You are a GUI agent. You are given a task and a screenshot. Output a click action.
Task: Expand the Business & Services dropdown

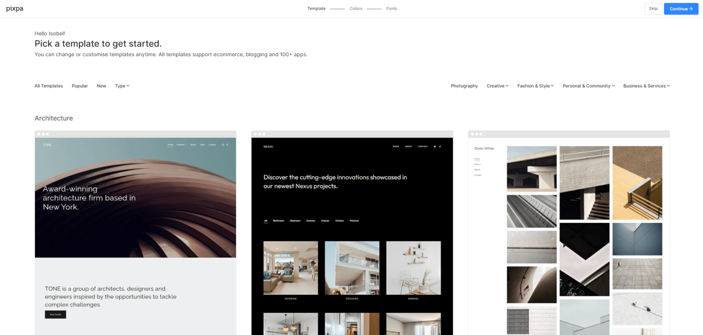(646, 86)
